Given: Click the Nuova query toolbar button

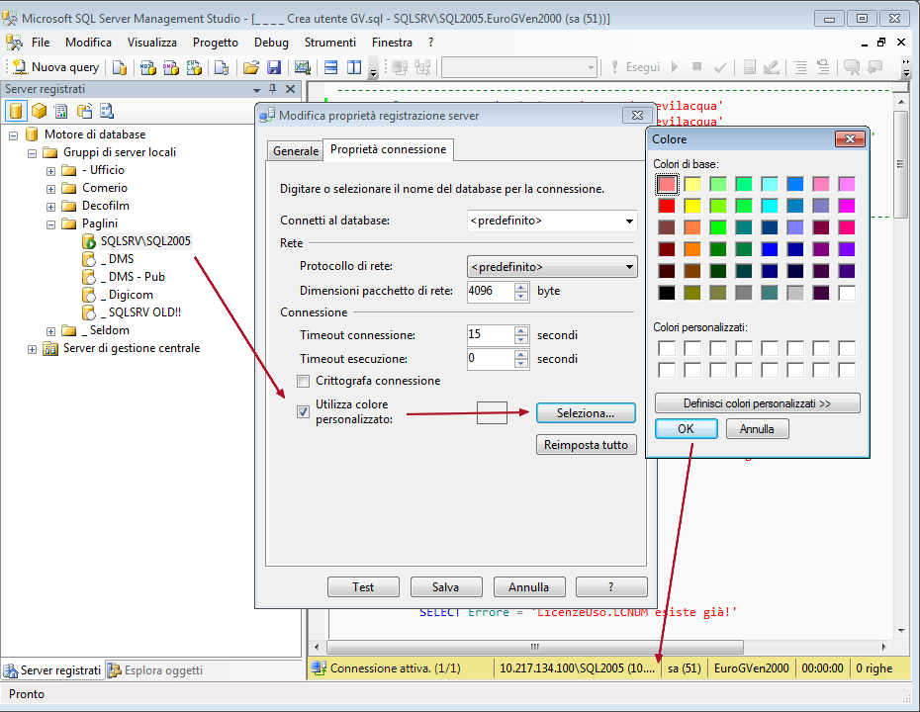Looking at the screenshot, I should click(x=56, y=67).
